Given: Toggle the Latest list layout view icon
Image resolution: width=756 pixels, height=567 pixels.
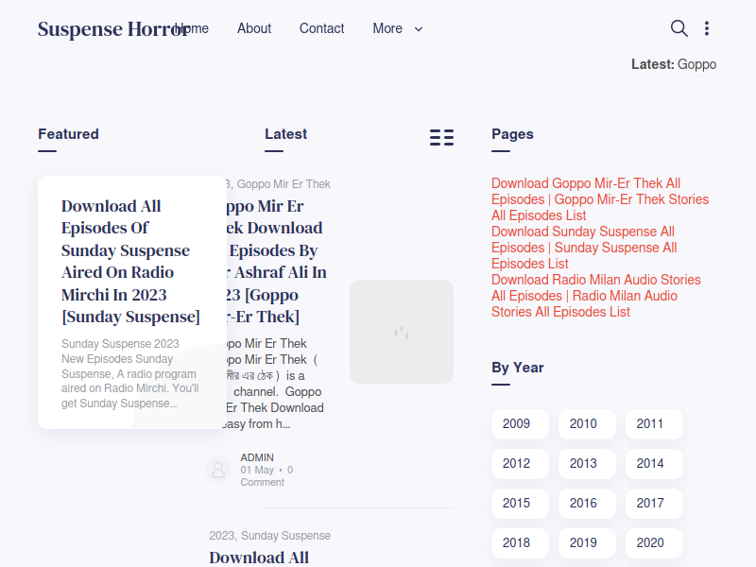Looking at the screenshot, I should 441,138.
